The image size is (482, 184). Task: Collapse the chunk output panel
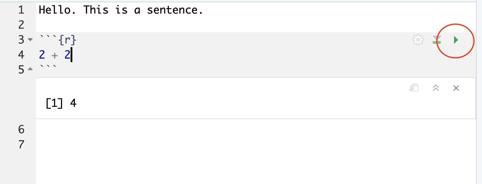436,88
